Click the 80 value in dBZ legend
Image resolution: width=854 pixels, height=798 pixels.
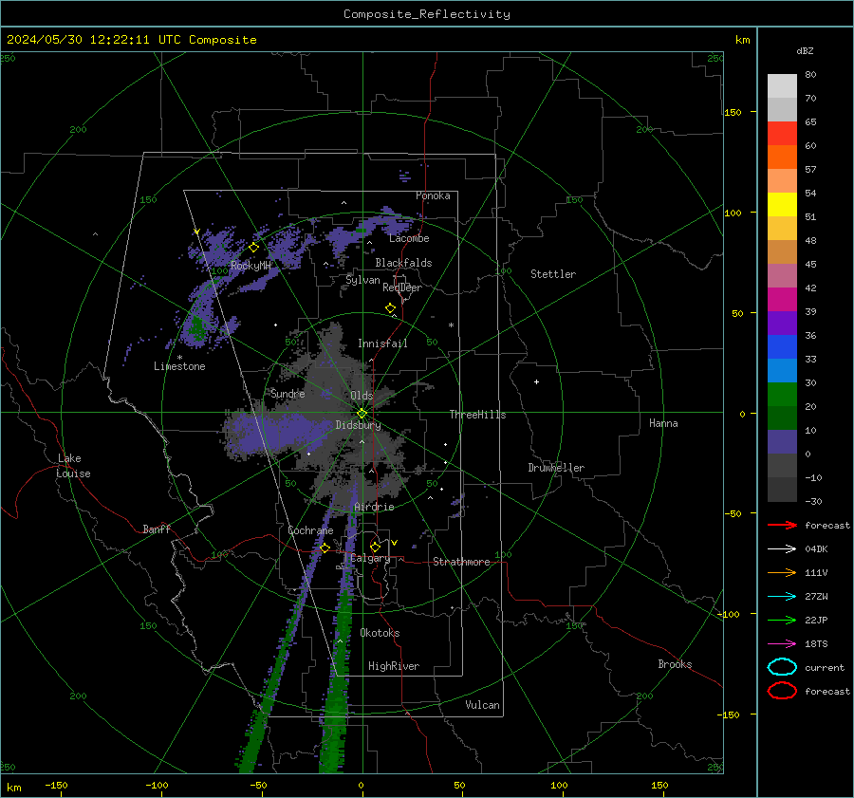810,75
